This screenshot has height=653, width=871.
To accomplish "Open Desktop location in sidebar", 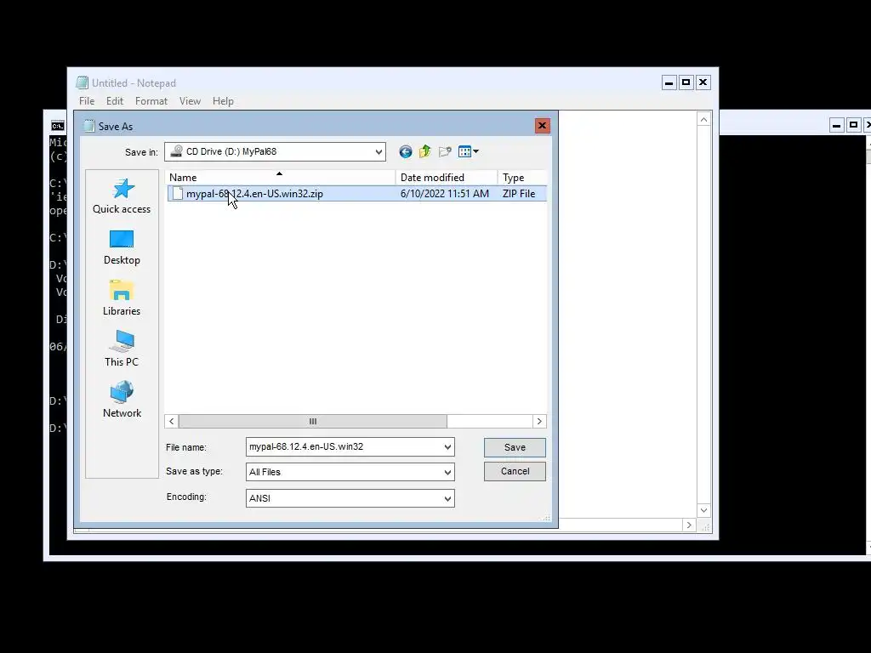I will pos(122,247).
